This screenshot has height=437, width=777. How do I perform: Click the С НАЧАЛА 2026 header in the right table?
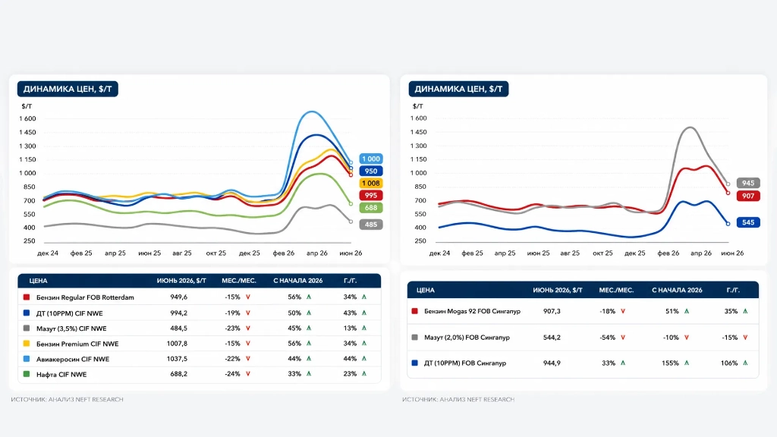click(677, 291)
